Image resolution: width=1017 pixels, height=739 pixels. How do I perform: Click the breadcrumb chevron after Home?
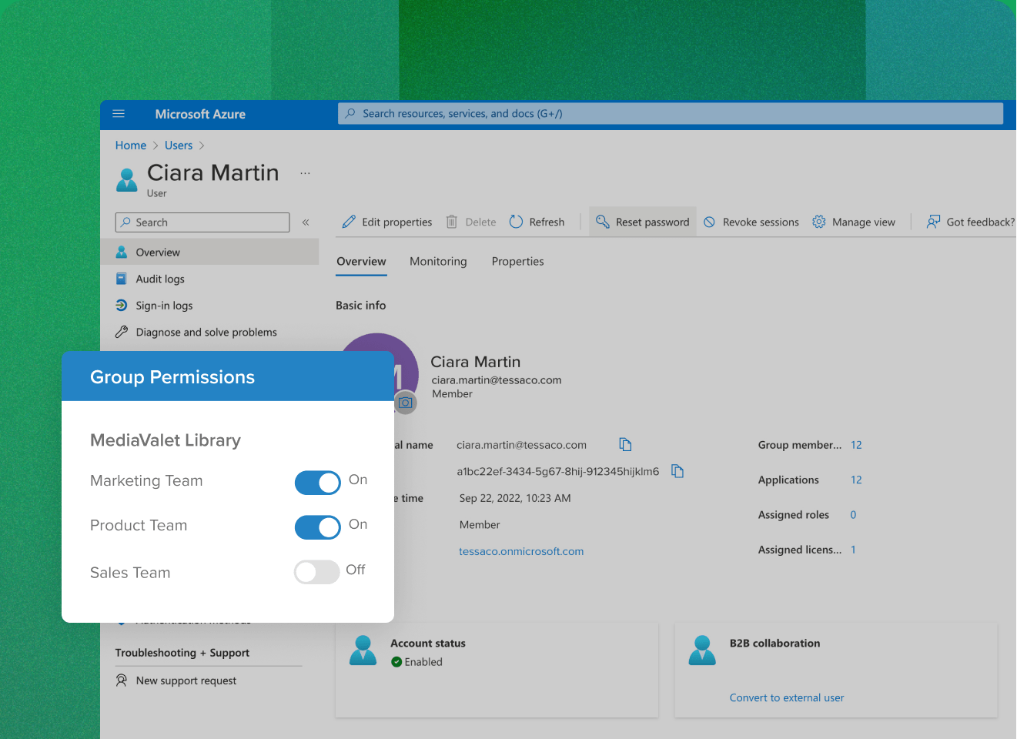click(156, 145)
